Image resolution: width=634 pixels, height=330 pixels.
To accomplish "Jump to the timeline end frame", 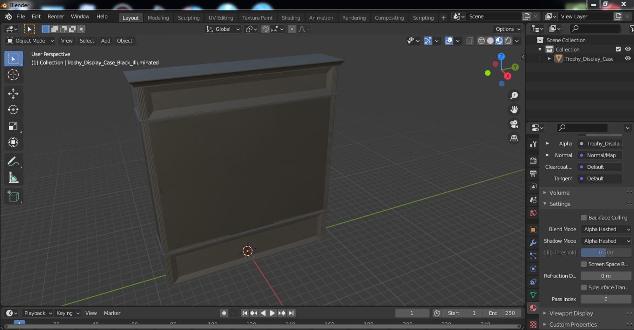I will [291, 313].
